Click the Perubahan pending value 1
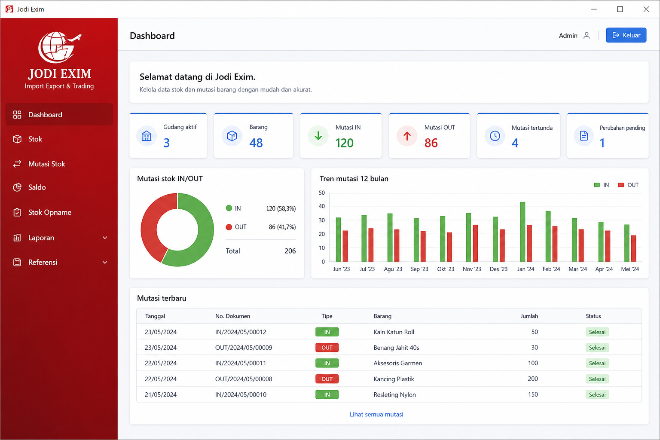This screenshot has height=440, width=660. pyautogui.click(x=602, y=143)
